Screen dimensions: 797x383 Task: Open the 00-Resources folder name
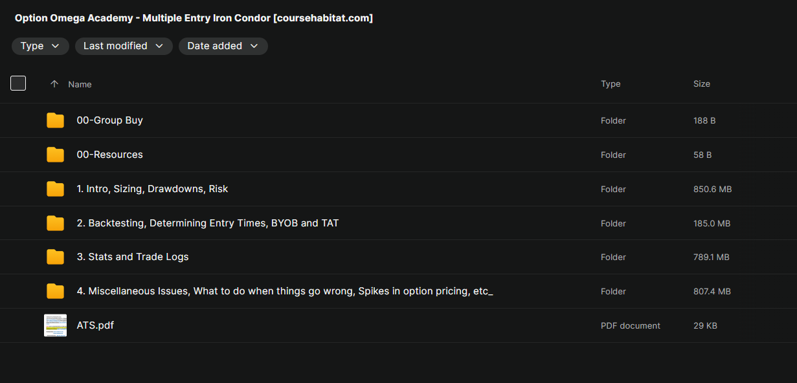109,155
